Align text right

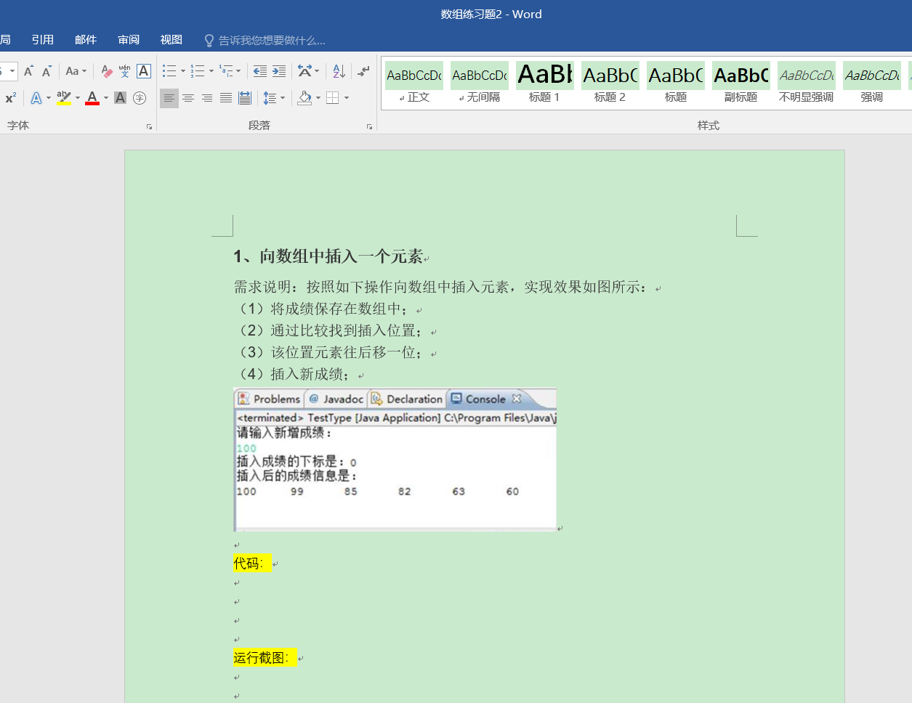207,97
